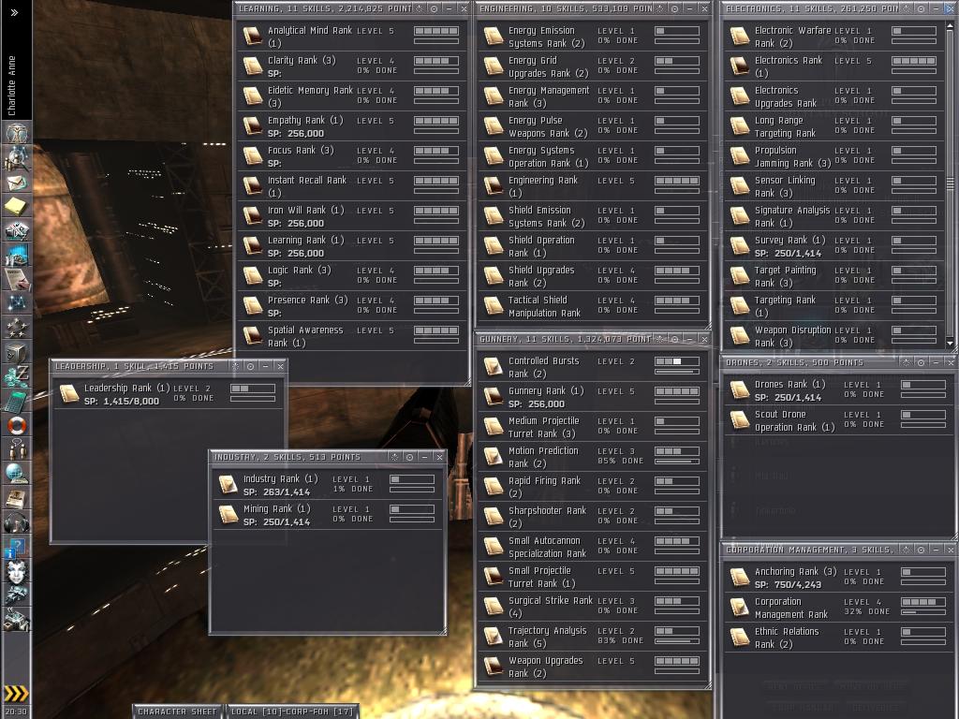
Task: Open the contract document with pen icon
Action: 17,279
